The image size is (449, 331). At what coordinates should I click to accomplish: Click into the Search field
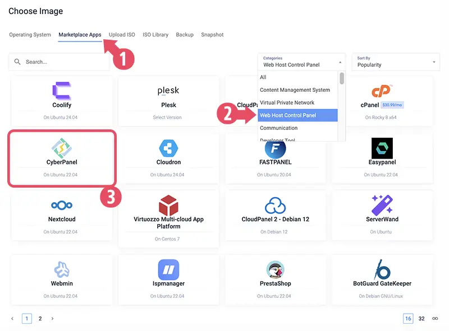pos(59,62)
